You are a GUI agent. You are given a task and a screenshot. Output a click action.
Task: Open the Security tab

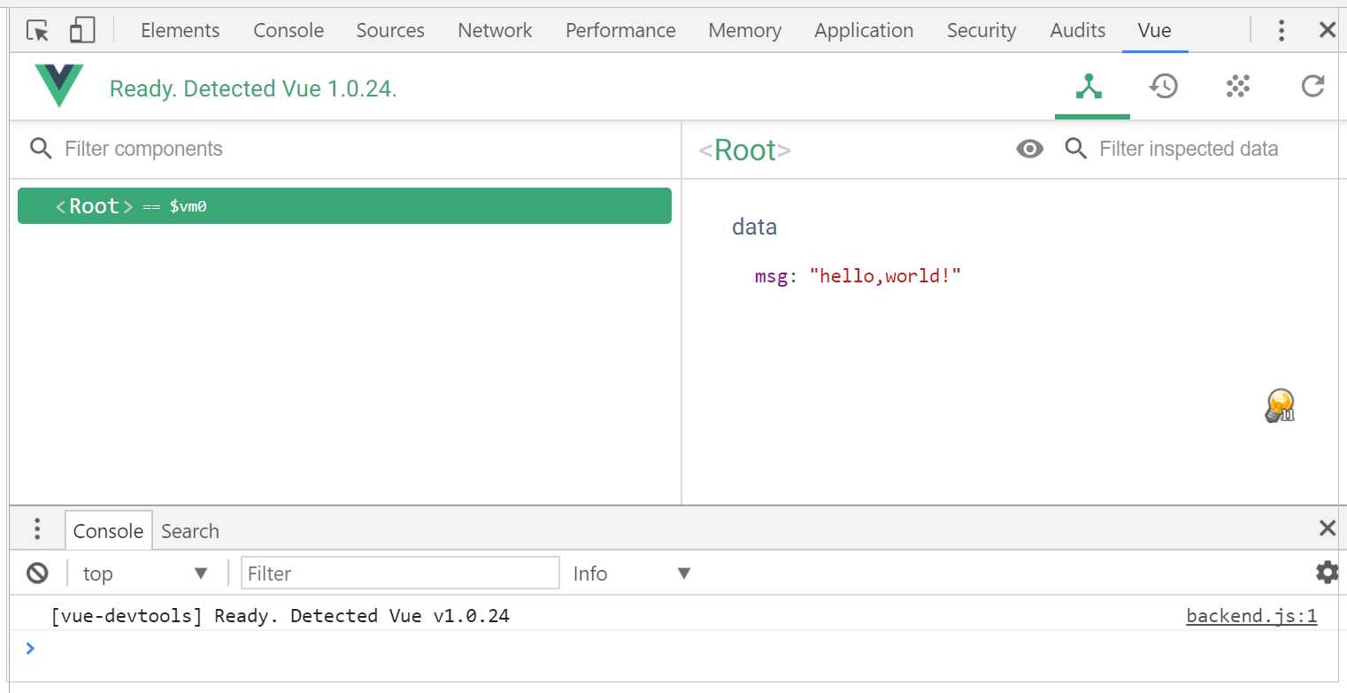pos(981,30)
